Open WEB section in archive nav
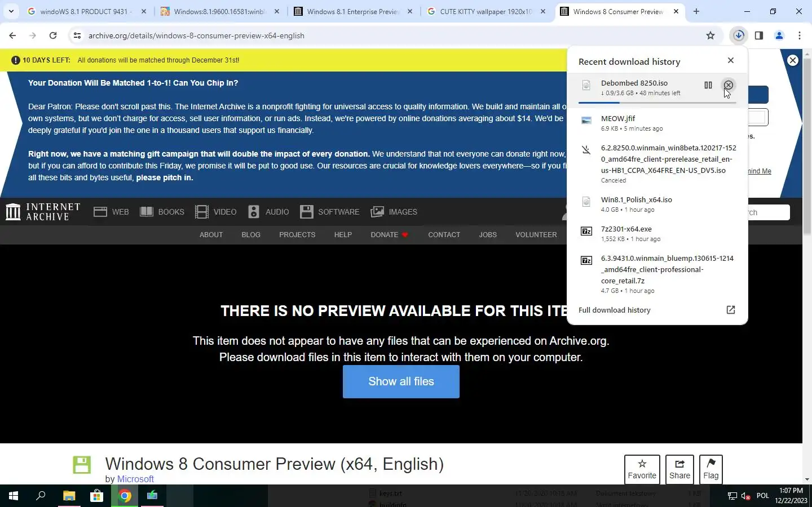Viewport: 812px width, 507px height. [x=111, y=212]
